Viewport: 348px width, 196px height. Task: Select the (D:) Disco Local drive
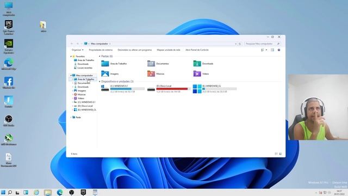coord(169,88)
